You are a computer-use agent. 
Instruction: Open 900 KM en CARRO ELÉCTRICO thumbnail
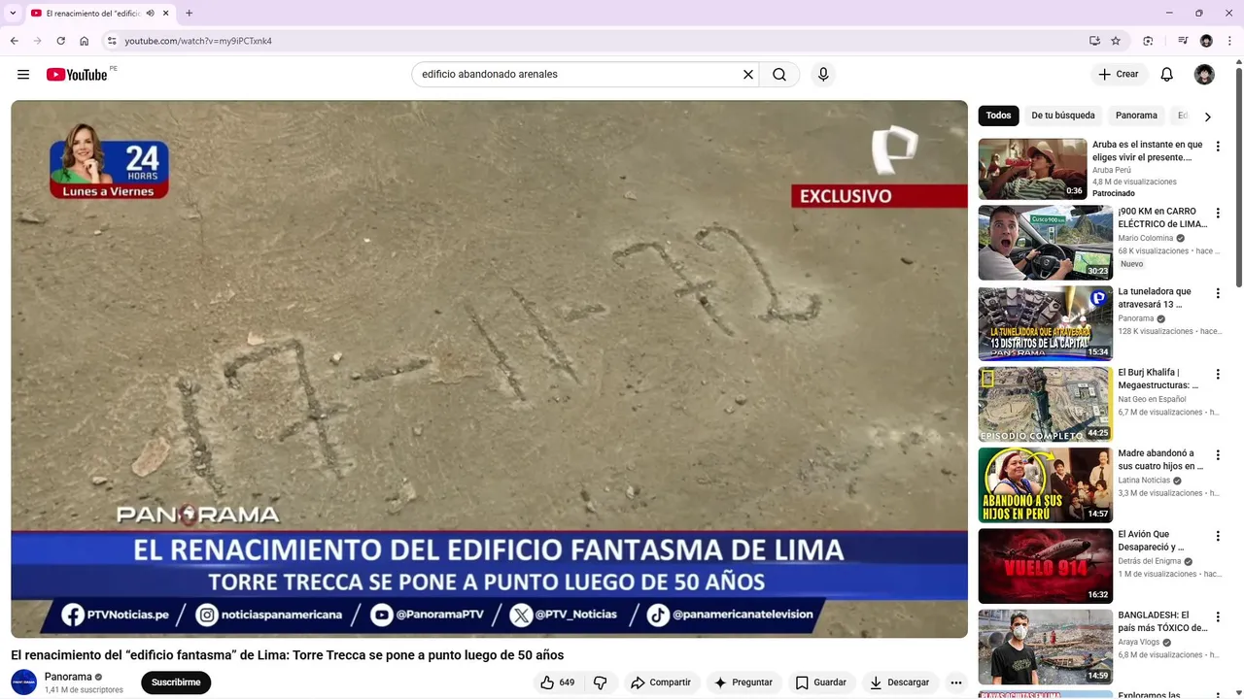tap(1045, 243)
